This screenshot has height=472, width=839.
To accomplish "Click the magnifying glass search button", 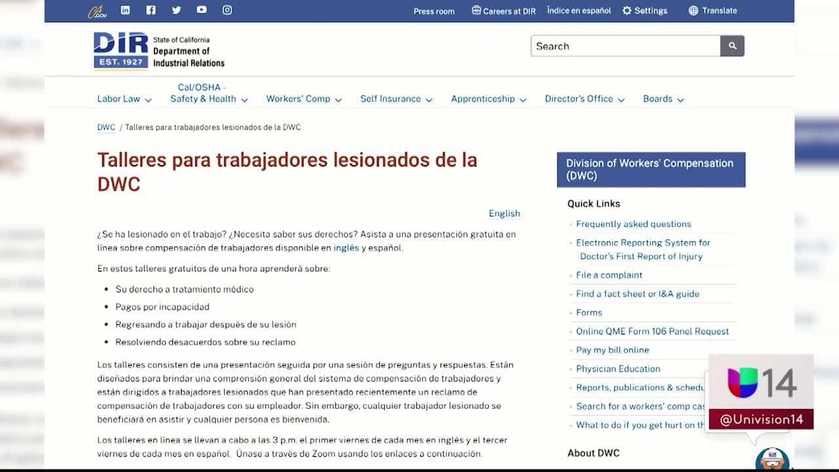I will (732, 46).
